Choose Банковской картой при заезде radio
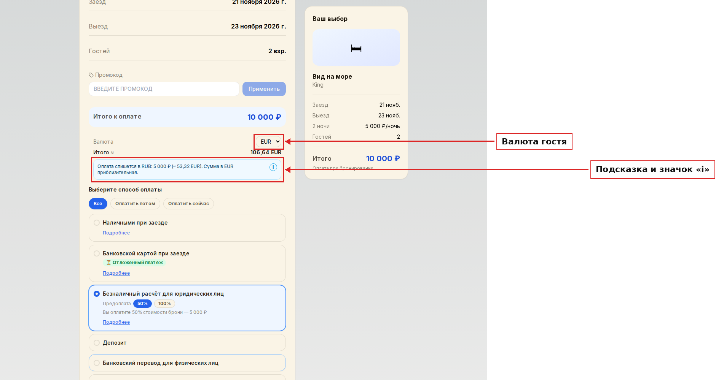Image resolution: width=724 pixels, height=380 pixels. 97,253
